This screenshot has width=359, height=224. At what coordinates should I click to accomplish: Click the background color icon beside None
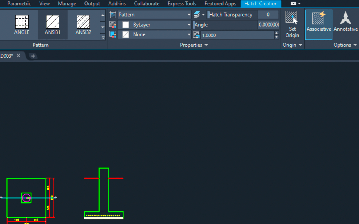113,34
